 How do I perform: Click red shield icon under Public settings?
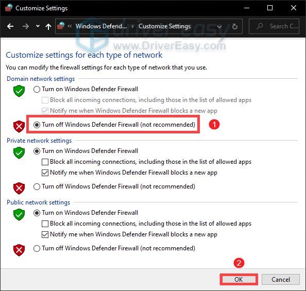coord(19,250)
